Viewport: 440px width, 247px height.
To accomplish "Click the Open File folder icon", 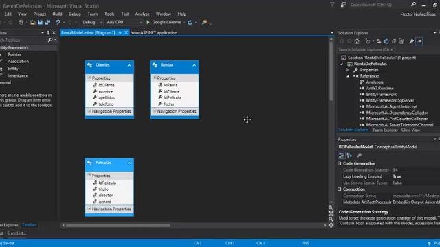I will pyautogui.click(x=33, y=22).
